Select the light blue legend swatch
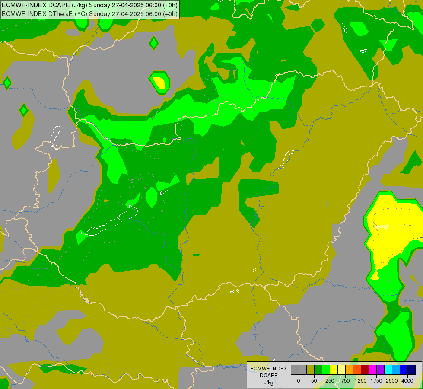This screenshot has width=423, height=389. pyautogui.click(x=396, y=370)
